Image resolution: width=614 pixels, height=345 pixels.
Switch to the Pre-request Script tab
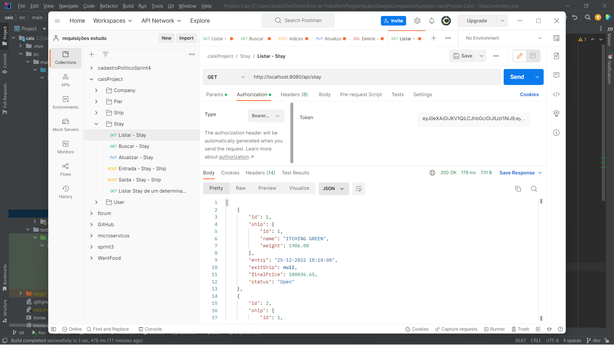tap(361, 95)
